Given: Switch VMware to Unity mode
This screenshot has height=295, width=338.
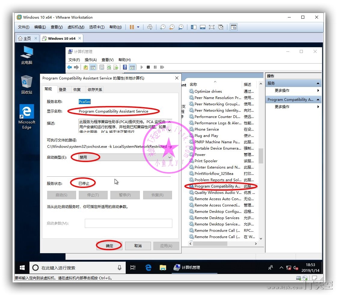Looking at the screenshot, I should point(221,27).
